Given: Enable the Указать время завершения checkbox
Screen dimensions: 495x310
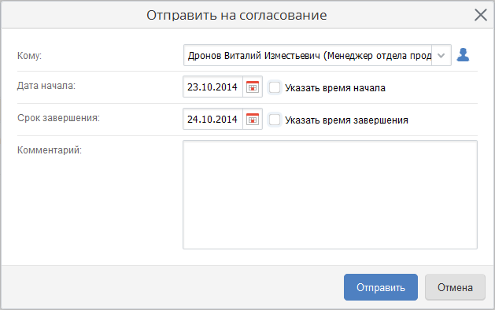Looking at the screenshot, I should tap(275, 120).
